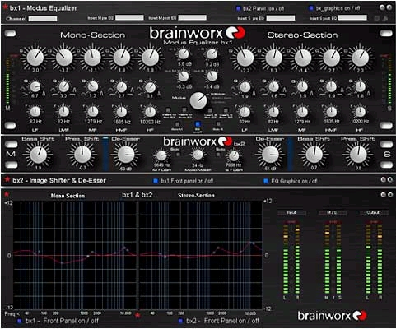This screenshot has width=396, height=329.
Task: Click the Modus selector knob in bx1 center
Action: [198, 100]
